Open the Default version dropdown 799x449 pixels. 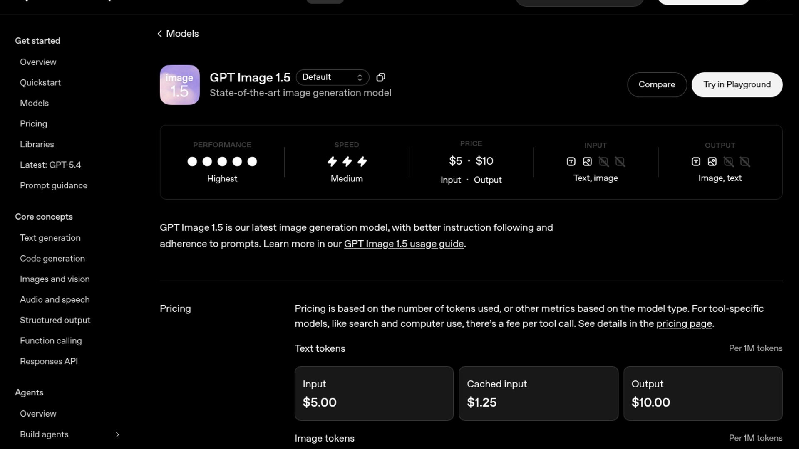[x=332, y=77]
